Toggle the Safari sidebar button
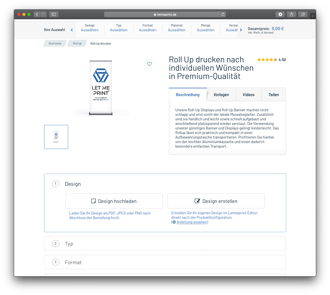 [54, 14]
